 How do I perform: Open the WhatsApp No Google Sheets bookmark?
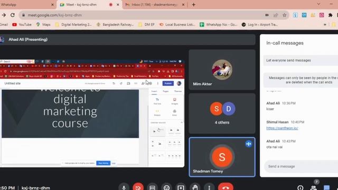(218, 25)
